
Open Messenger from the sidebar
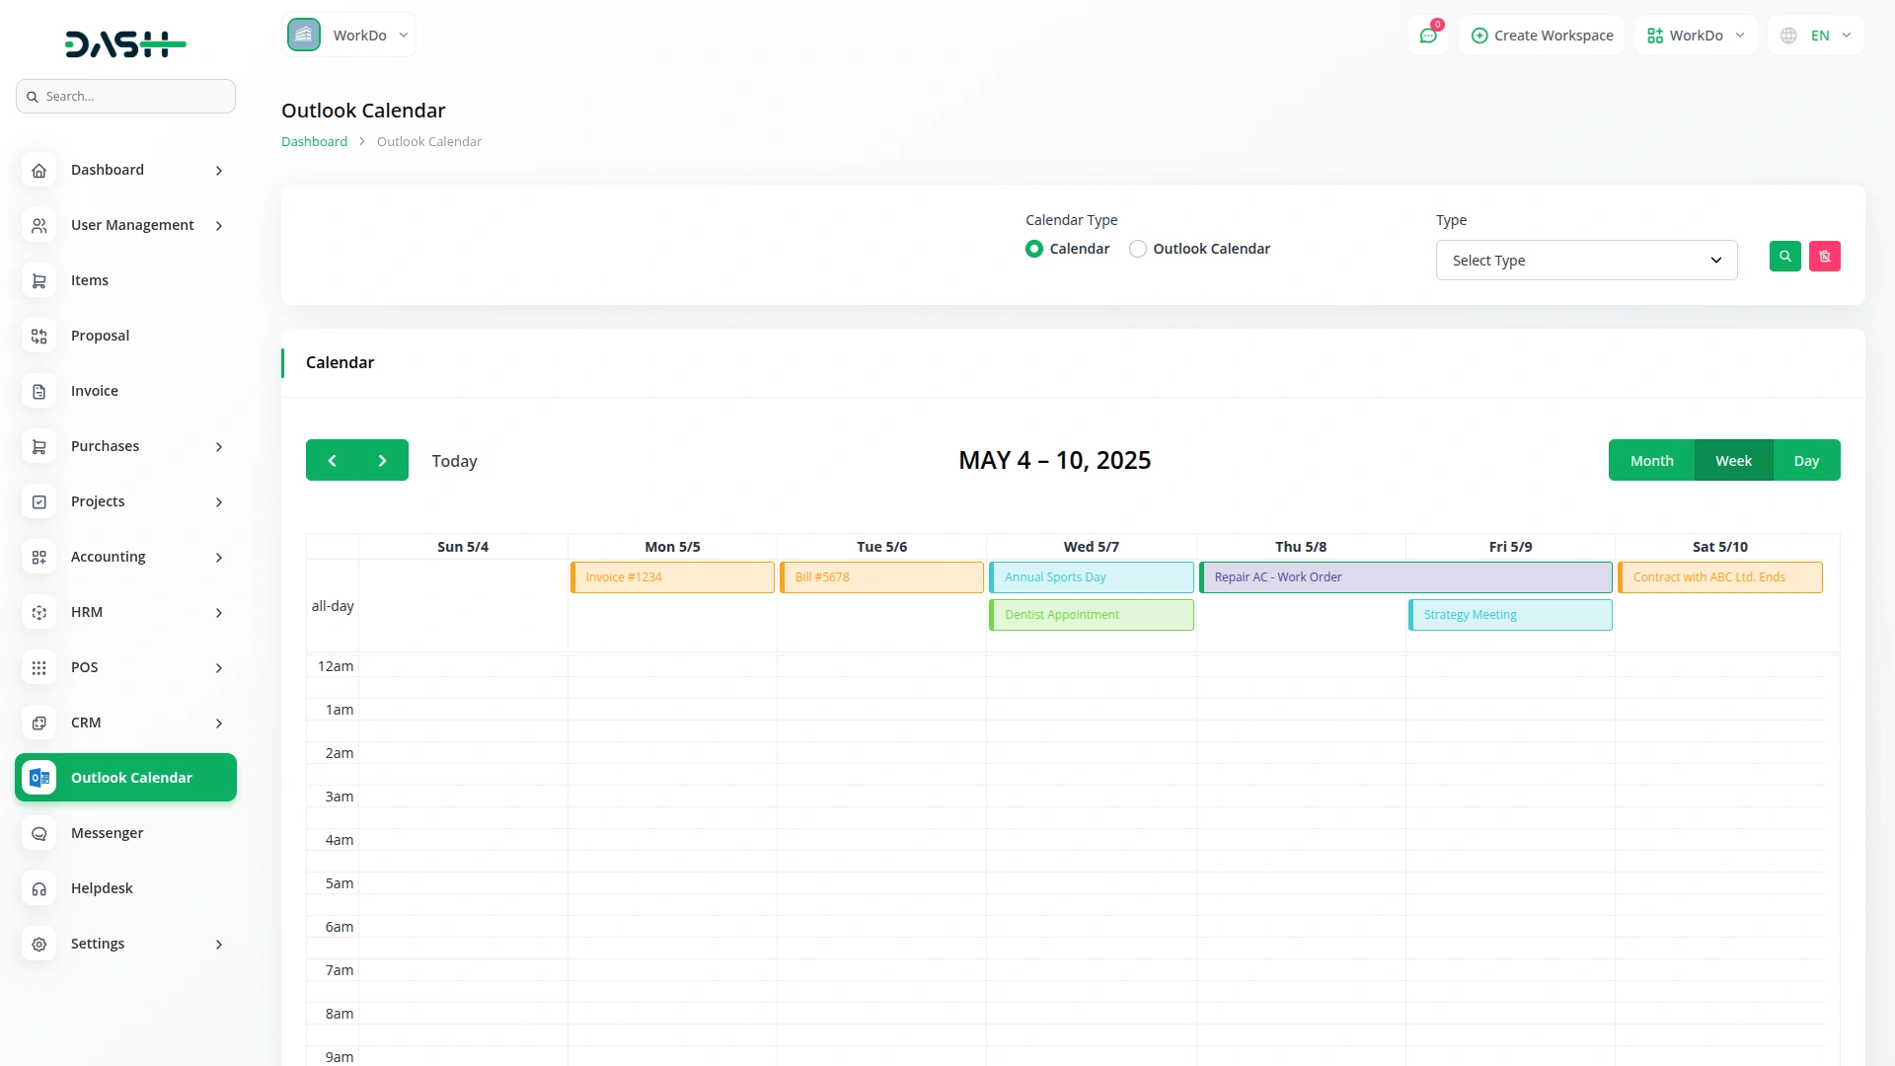click(107, 833)
